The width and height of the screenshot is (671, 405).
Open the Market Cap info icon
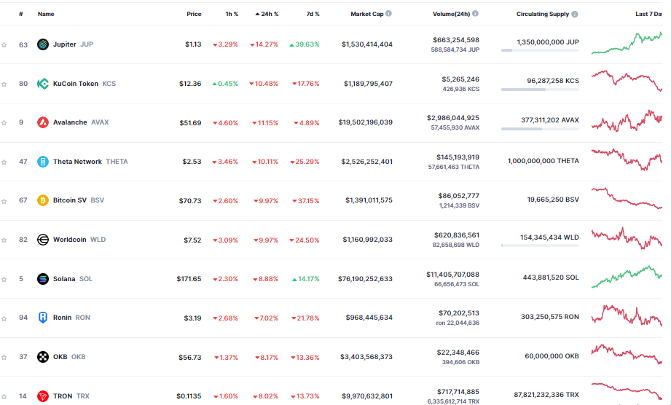click(x=388, y=14)
